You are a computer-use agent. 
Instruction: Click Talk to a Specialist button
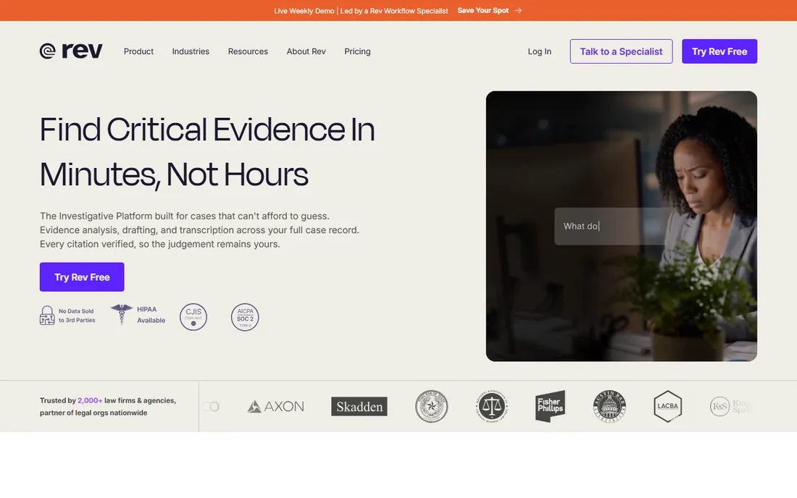coord(621,51)
